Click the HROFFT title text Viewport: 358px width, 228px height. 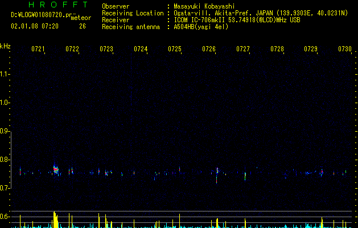58,5
